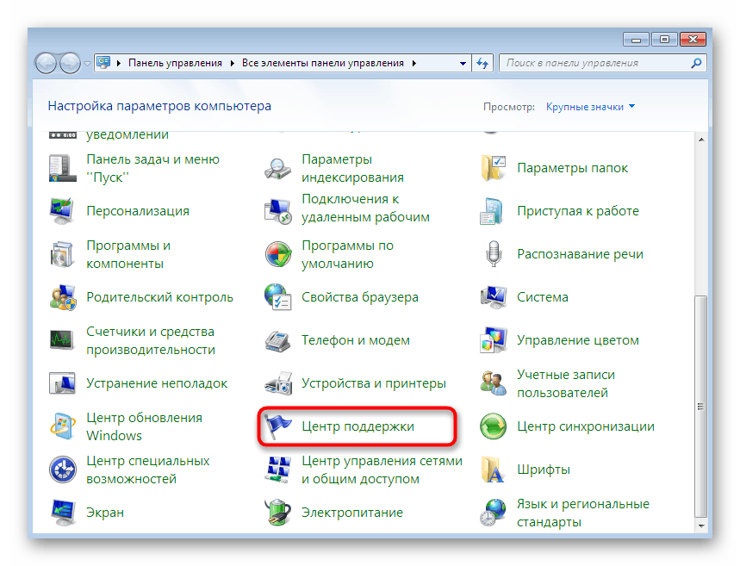This screenshot has width=740, height=566.
Task: Open Родительский контроль
Action: coord(159,296)
